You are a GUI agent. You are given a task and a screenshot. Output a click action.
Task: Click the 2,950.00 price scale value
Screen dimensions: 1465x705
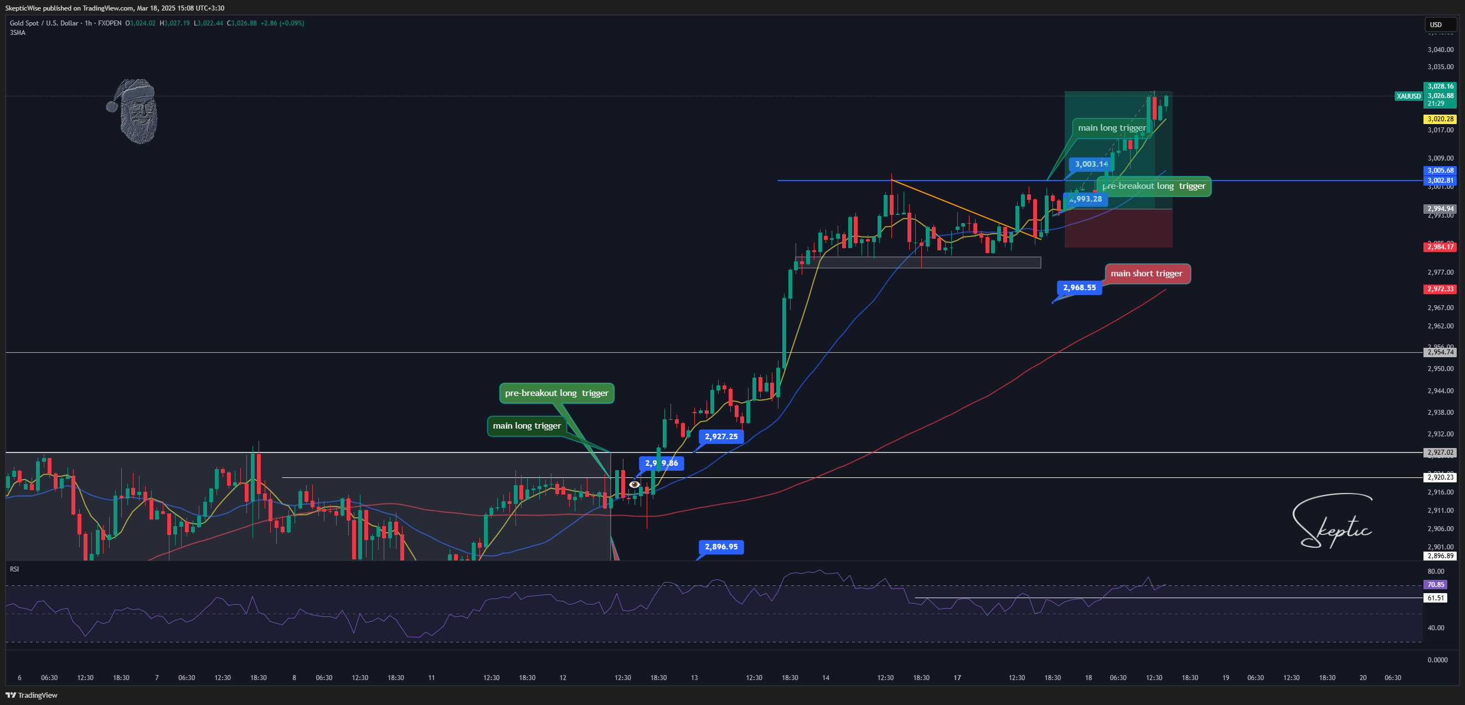1440,369
